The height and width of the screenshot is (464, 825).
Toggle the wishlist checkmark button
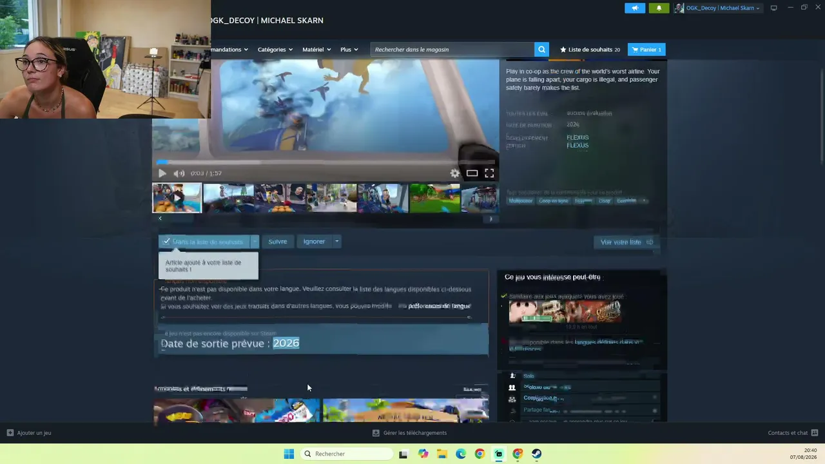tap(204, 242)
